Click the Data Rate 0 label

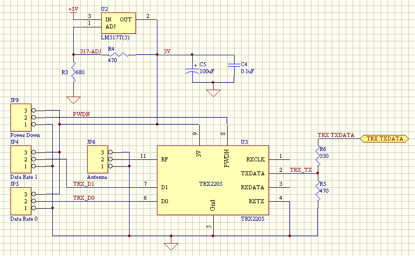[x=24, y=219]
